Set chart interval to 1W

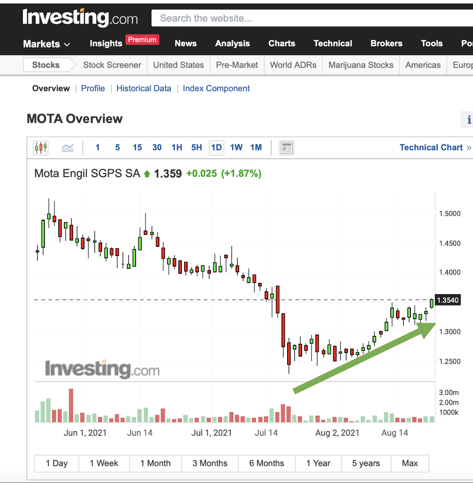pos(236,148)
